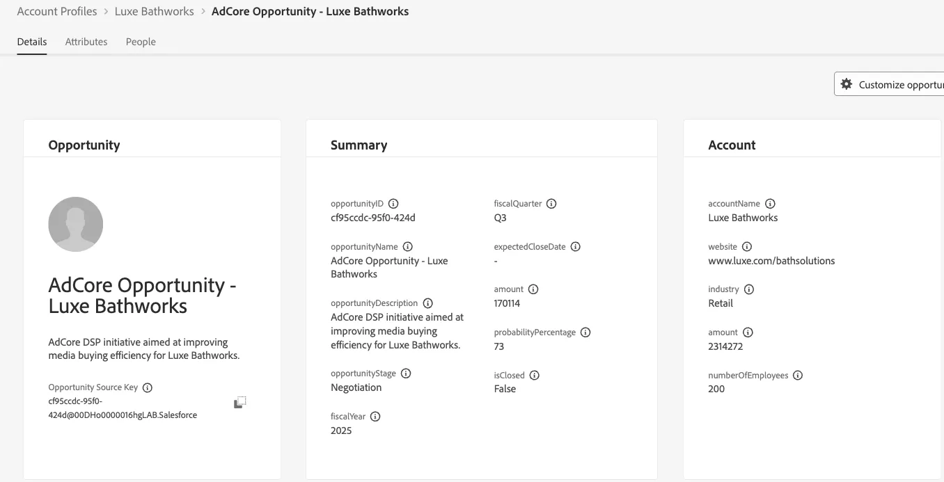This screenshot has height=482, width=944.
Task: Click info icon beside opportunityDescription
Action: (x=428, y=303)
